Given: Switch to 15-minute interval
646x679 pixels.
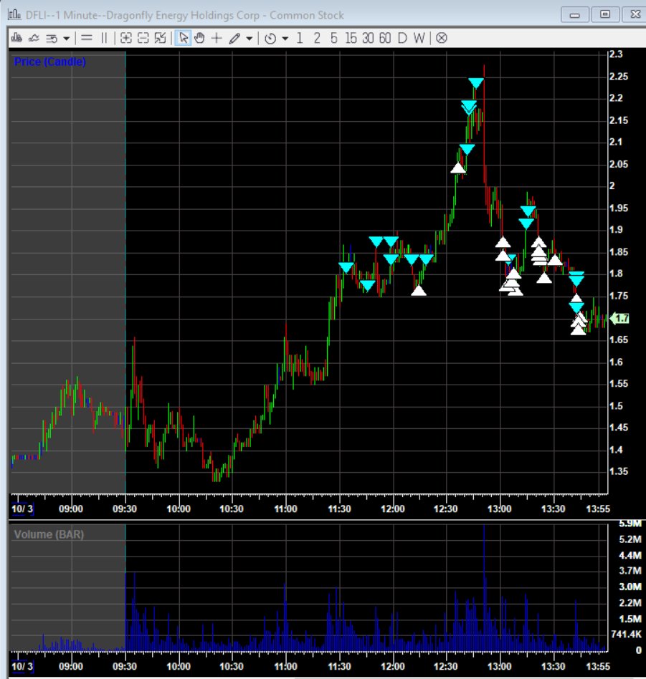Looking at the screenshot, I should pos(351,38).
